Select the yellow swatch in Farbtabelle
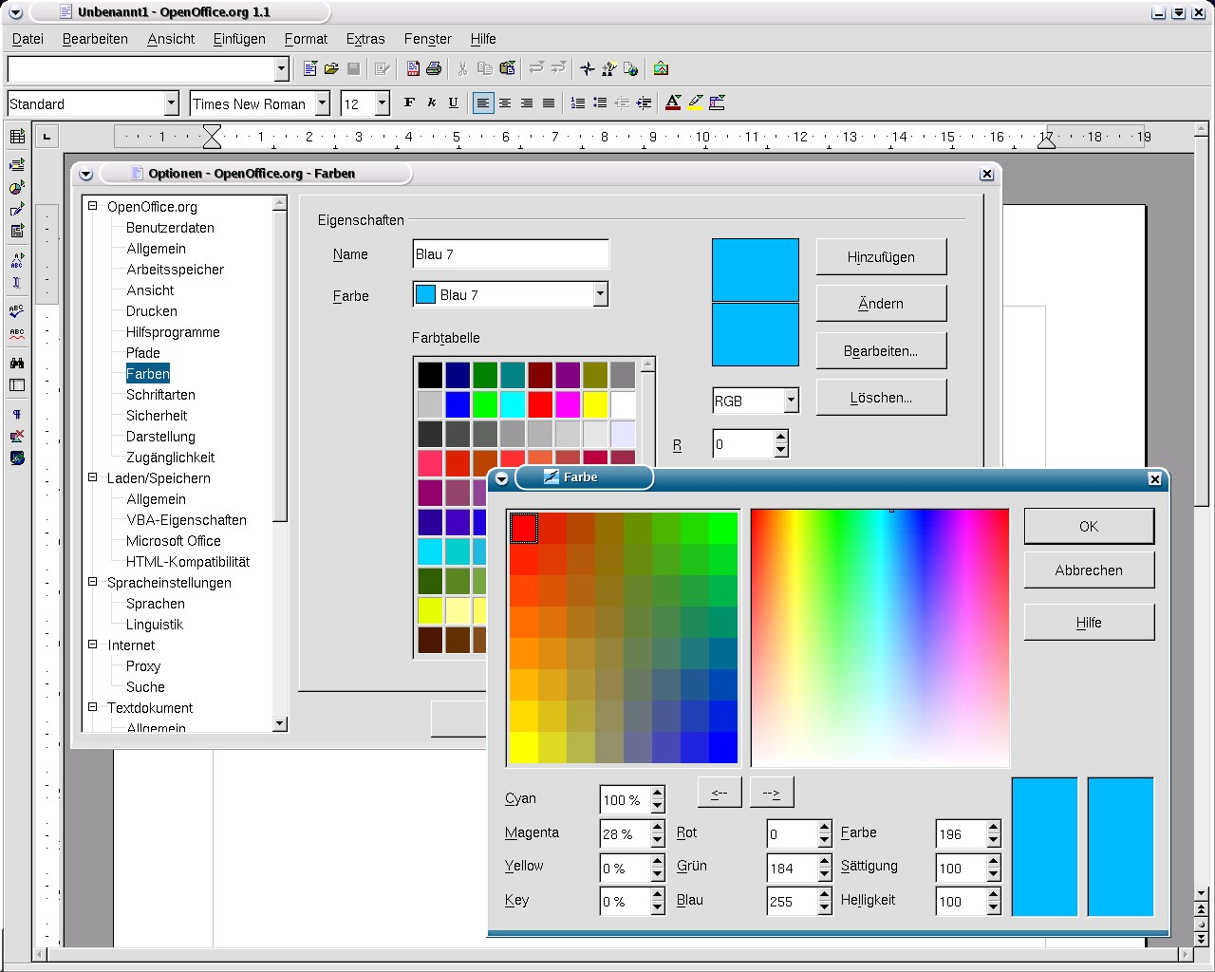 (x=595, y=404)
